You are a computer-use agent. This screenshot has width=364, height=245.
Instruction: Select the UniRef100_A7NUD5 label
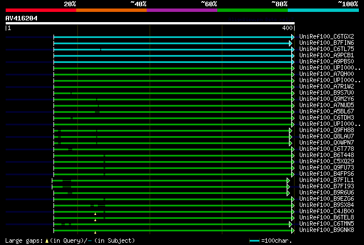(x=326, y=105)
